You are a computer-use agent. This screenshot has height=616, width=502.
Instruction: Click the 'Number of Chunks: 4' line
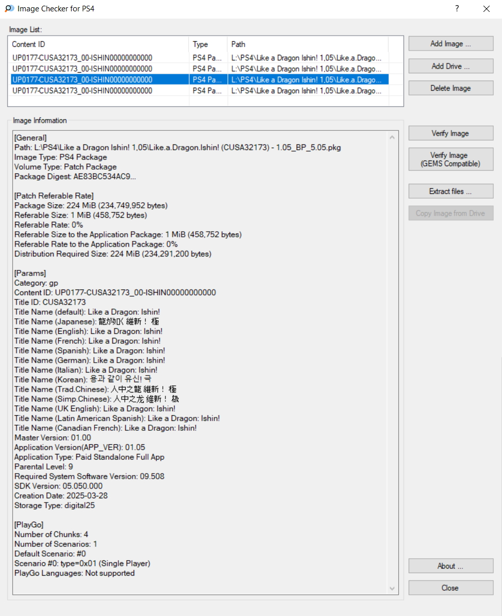51,534
